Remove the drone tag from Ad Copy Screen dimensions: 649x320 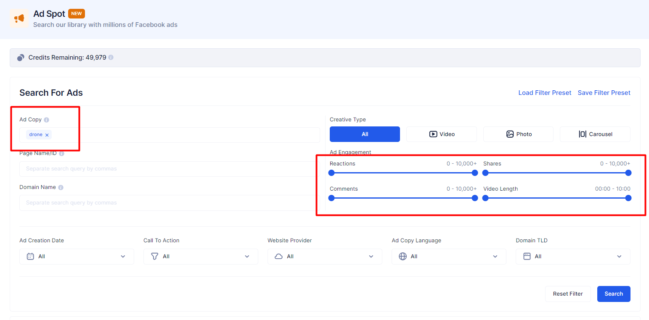[47, 134]
